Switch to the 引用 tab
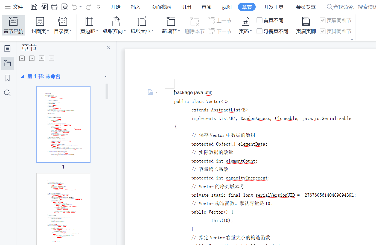 point(186,7)
